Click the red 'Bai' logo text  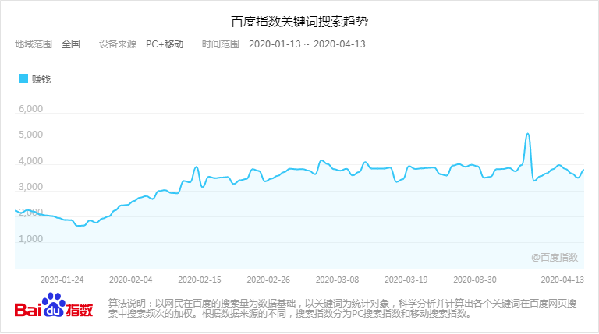(x=28, y=309)
